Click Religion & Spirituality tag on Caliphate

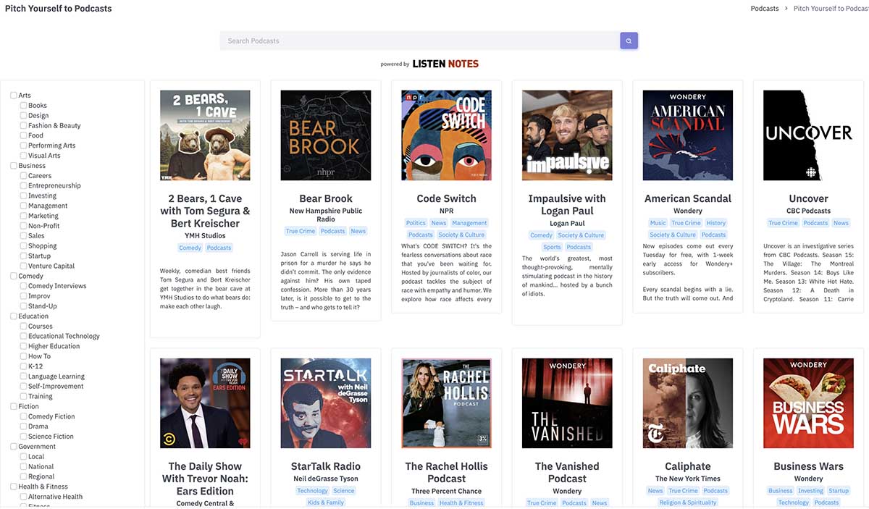coord(688,502)
